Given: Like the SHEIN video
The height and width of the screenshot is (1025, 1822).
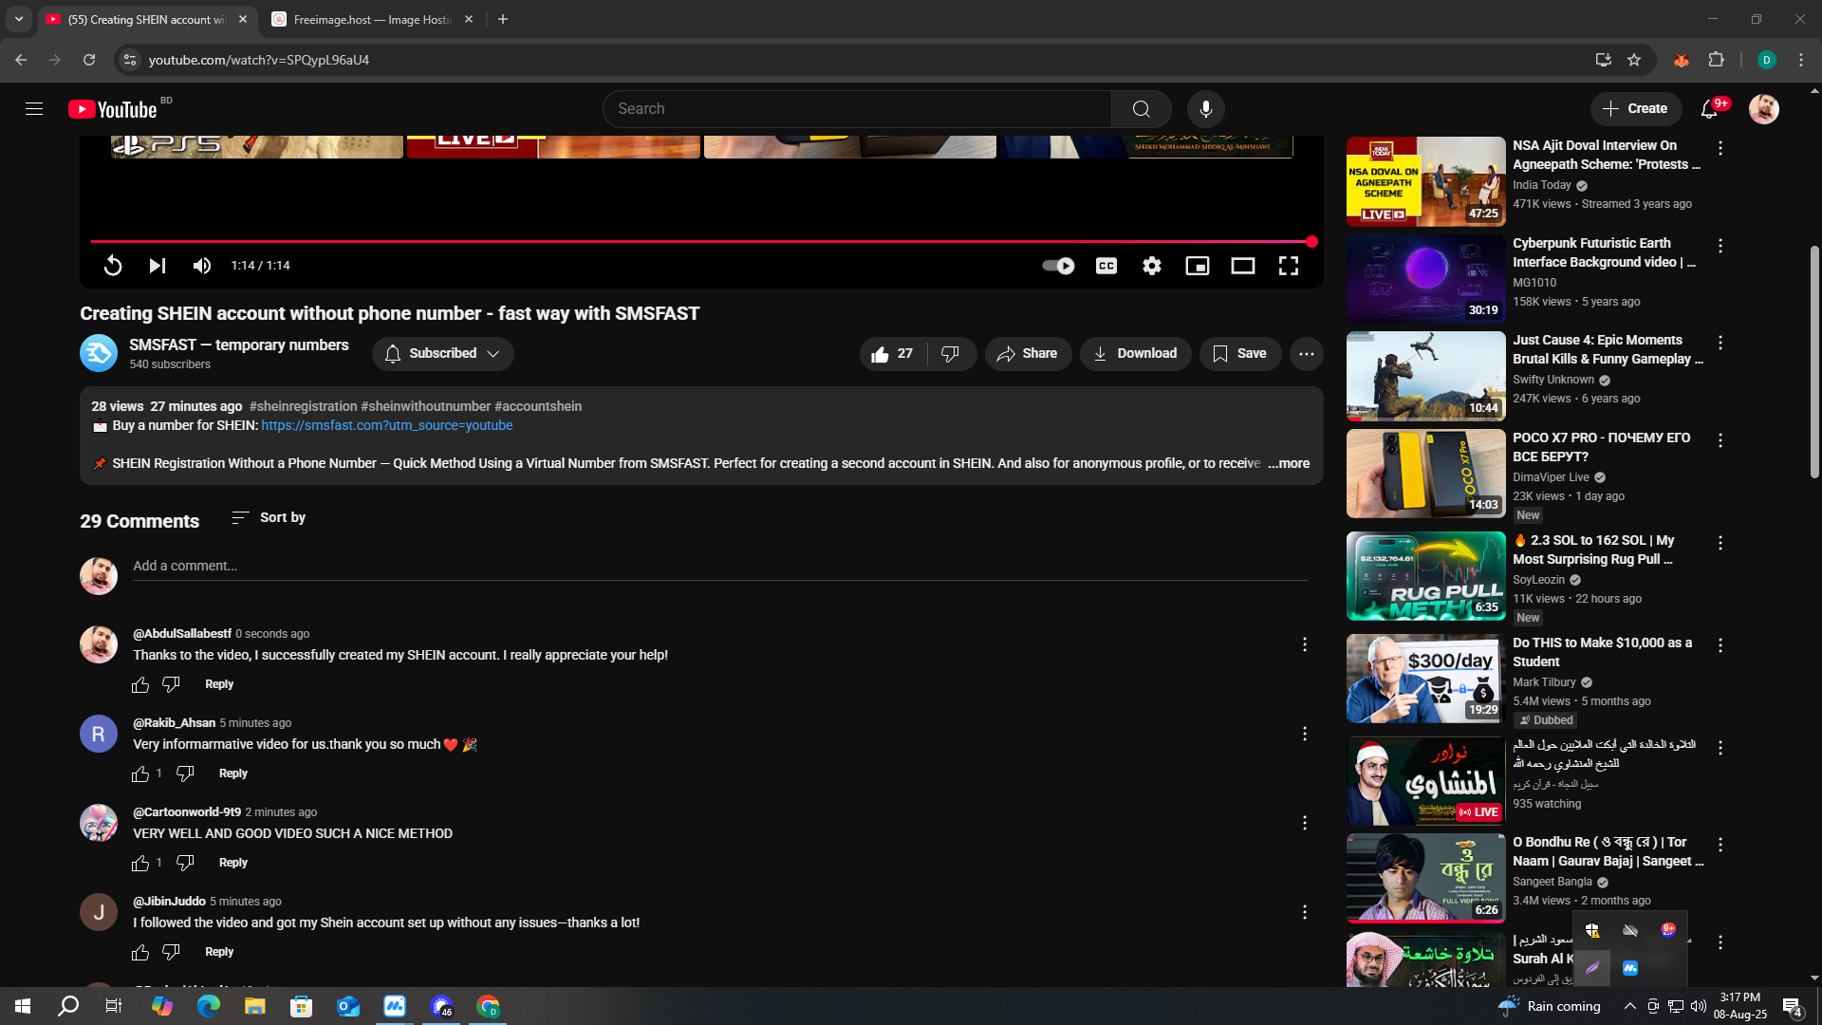Looking at the screenshot, I should pyautogui.click(x=892, y=354).
